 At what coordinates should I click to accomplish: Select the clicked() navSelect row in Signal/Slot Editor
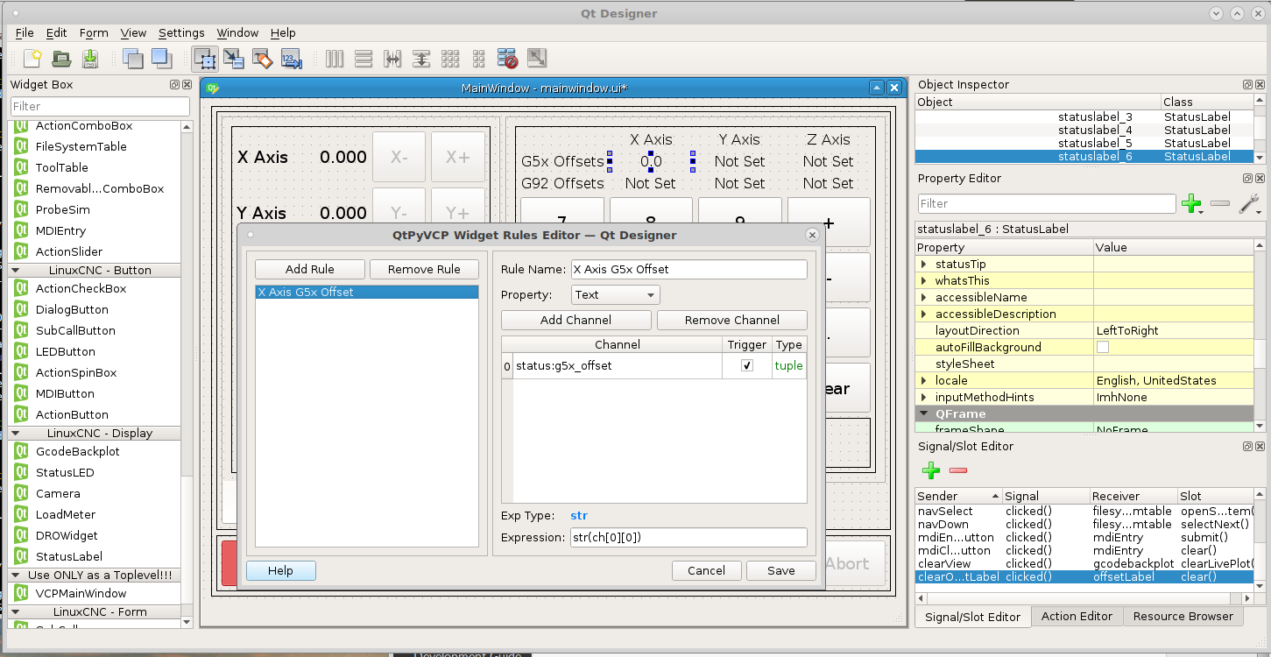1084,512
